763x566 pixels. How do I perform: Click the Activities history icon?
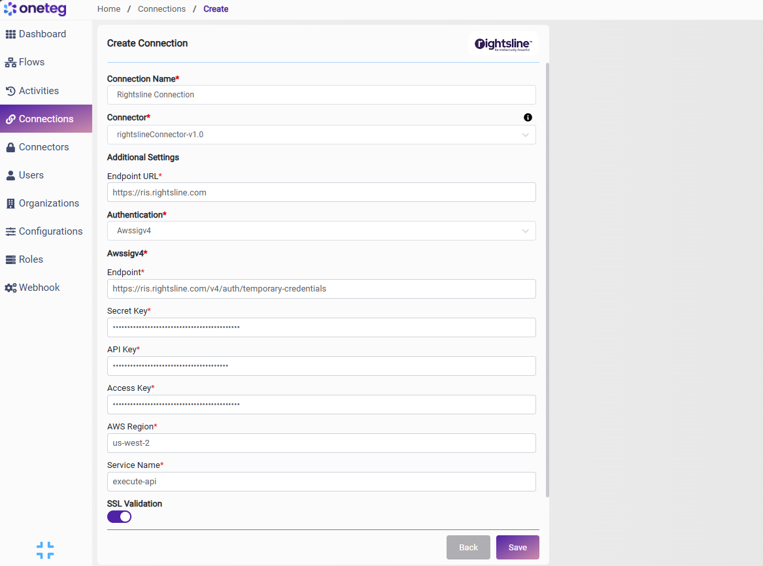click(10, 91)
